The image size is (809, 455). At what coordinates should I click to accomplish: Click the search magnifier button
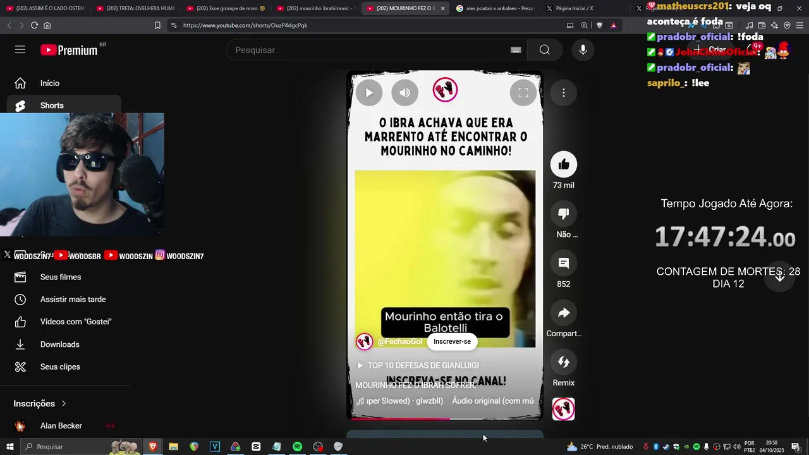click(x=545, y=50)
